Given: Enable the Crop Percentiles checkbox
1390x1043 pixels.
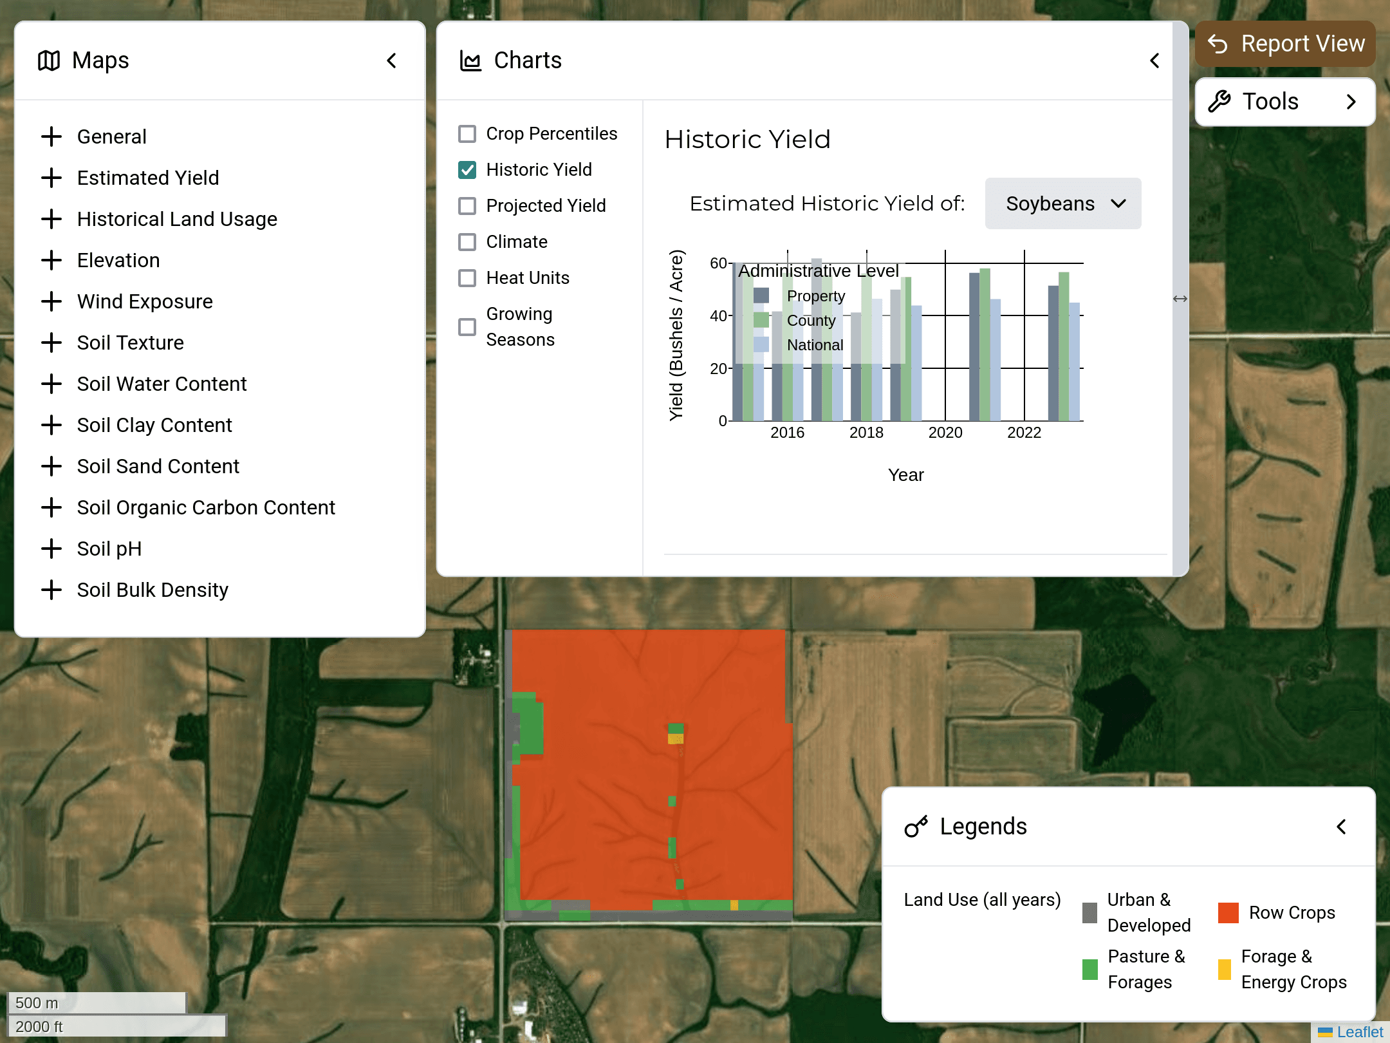Looking at the screenshot, I should point(467,134).
